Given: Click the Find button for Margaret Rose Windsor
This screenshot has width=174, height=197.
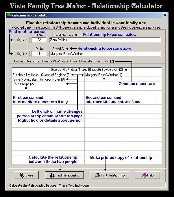Looking at the screenshot, I should point(22,54).
